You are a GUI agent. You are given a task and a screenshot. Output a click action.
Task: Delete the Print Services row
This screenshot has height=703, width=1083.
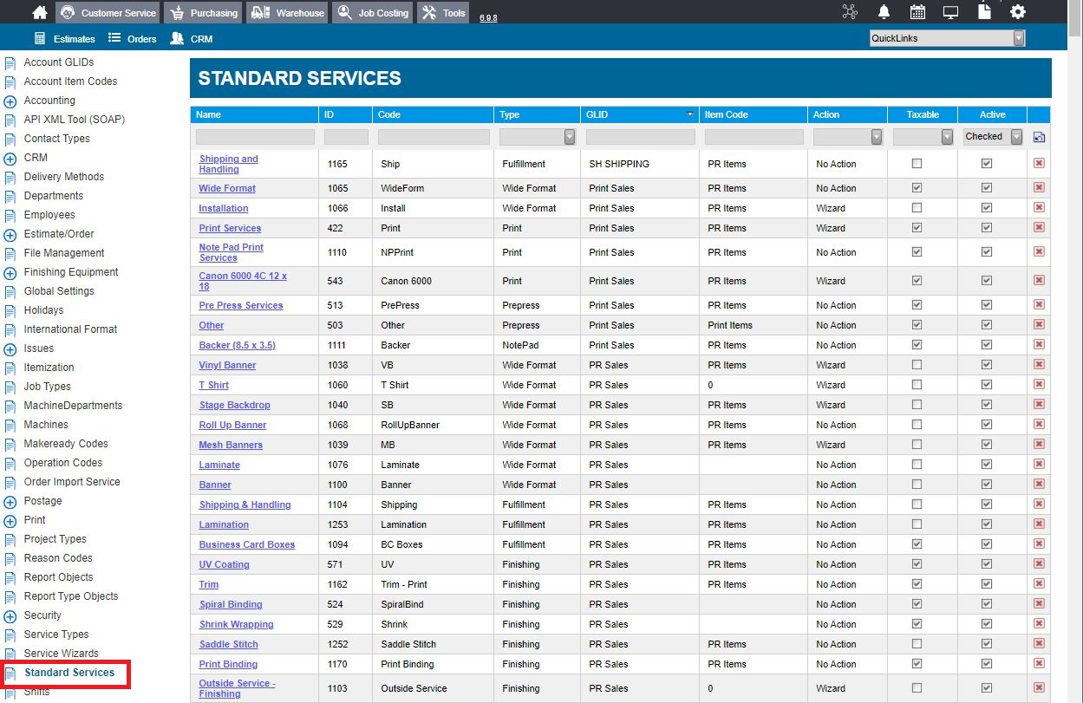[x=1039, y=227]
